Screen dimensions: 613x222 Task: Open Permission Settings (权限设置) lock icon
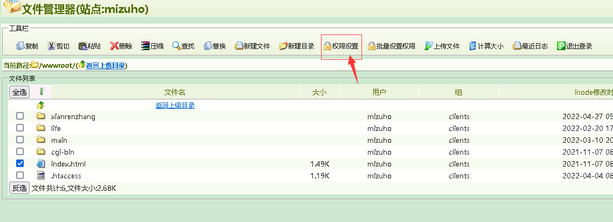[x=327, y=46]
